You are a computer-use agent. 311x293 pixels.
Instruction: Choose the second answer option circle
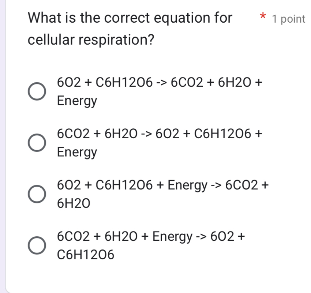[37, 142]
